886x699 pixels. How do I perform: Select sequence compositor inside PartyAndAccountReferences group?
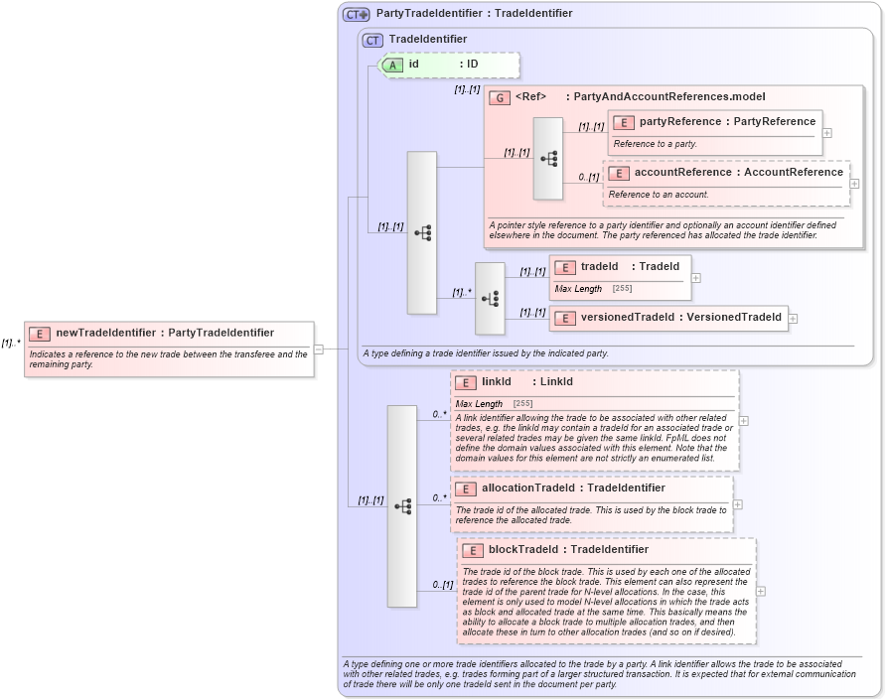point(548,159)
